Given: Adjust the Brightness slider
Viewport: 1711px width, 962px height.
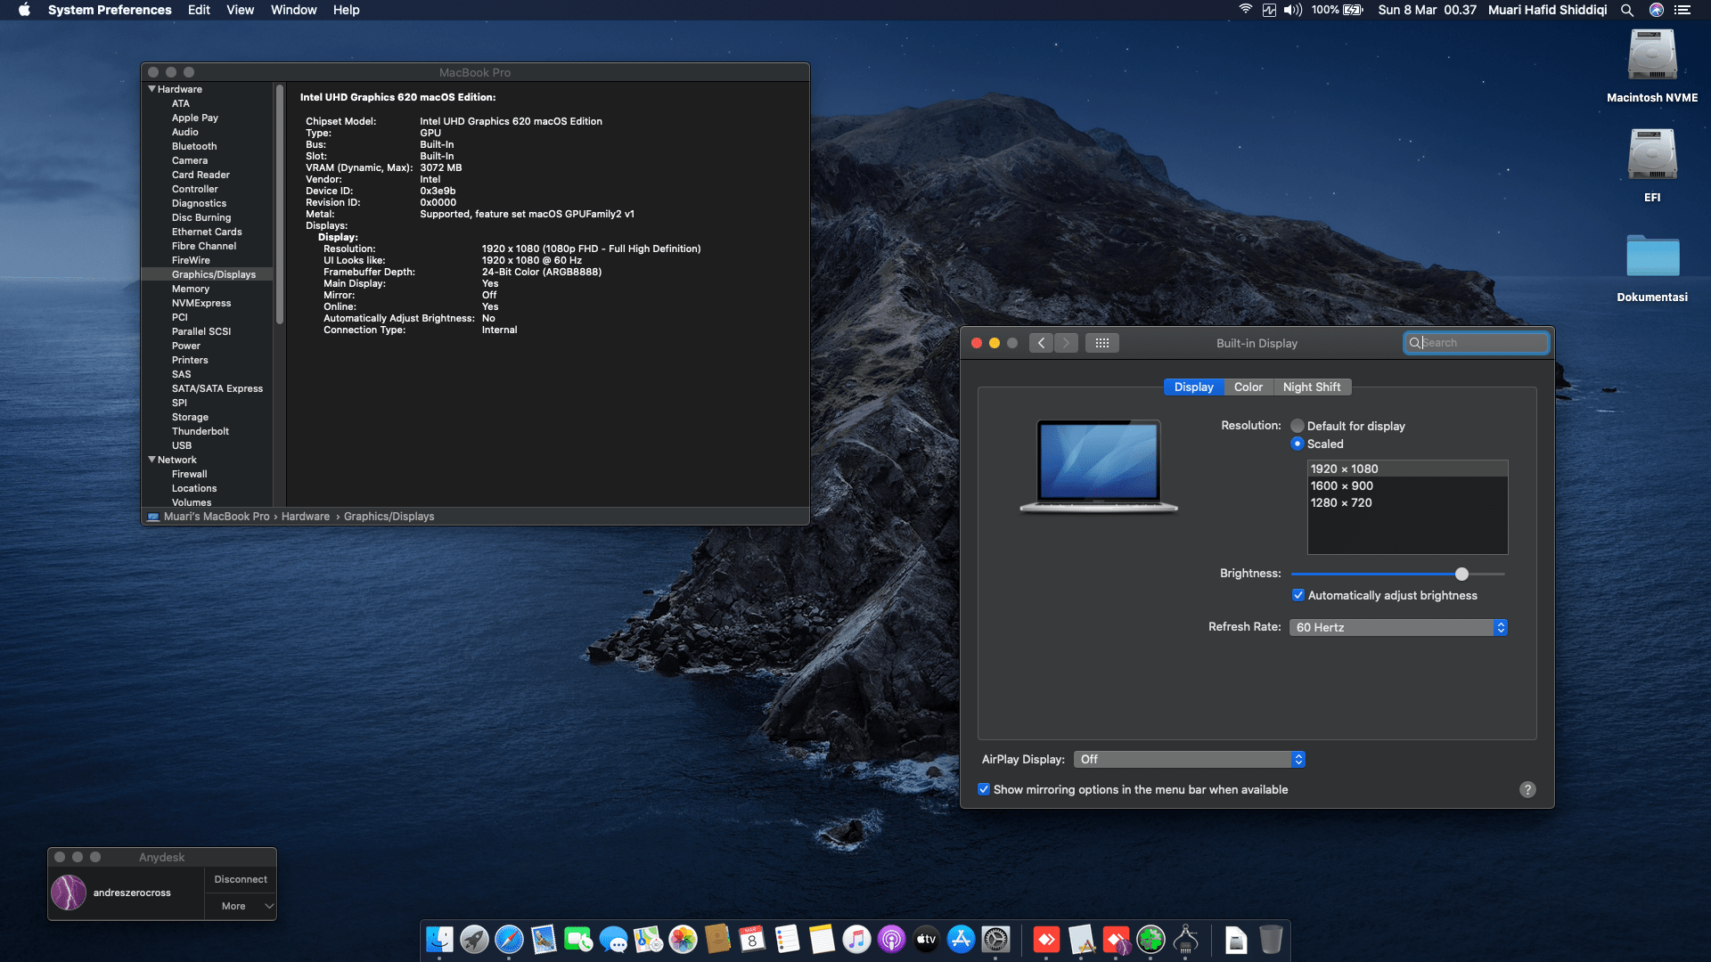Looking at the screenshot, I should 1461,574.
